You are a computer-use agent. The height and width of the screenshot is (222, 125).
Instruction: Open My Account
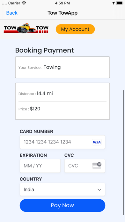75,29
